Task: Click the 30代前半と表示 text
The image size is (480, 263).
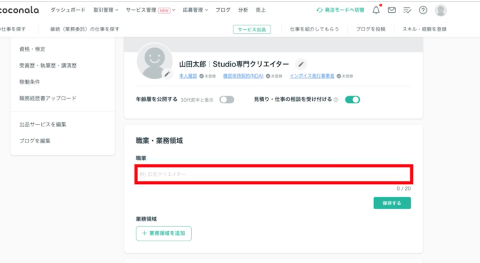Action: point(197,100)
